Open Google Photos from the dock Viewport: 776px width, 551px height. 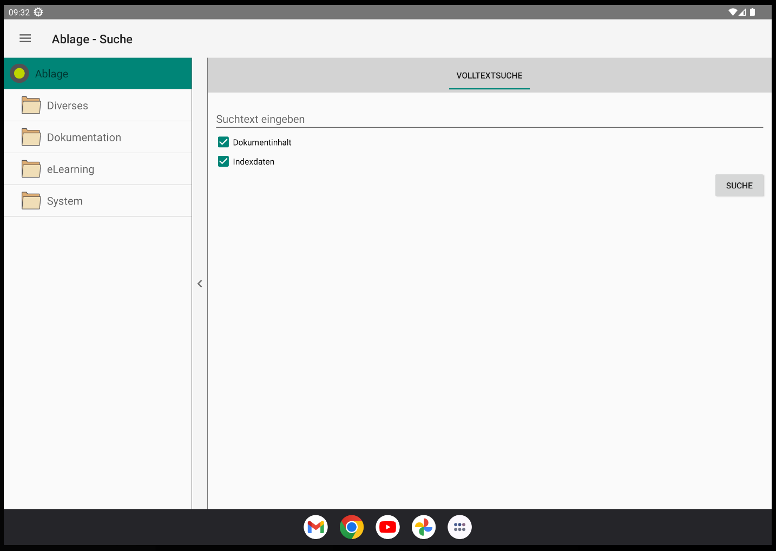point(424,527)
